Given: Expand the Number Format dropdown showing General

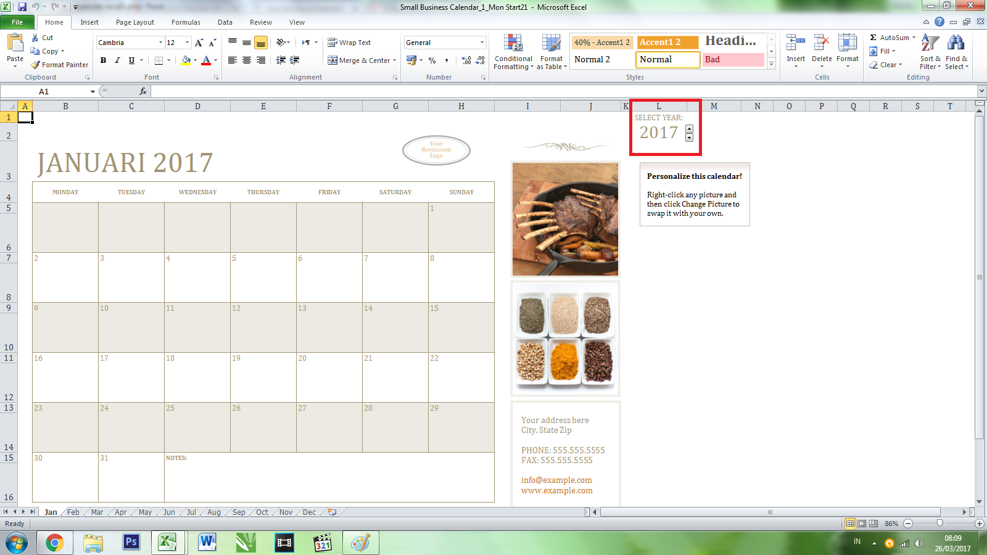Looking at the screenshot, I should pos(481,42).
